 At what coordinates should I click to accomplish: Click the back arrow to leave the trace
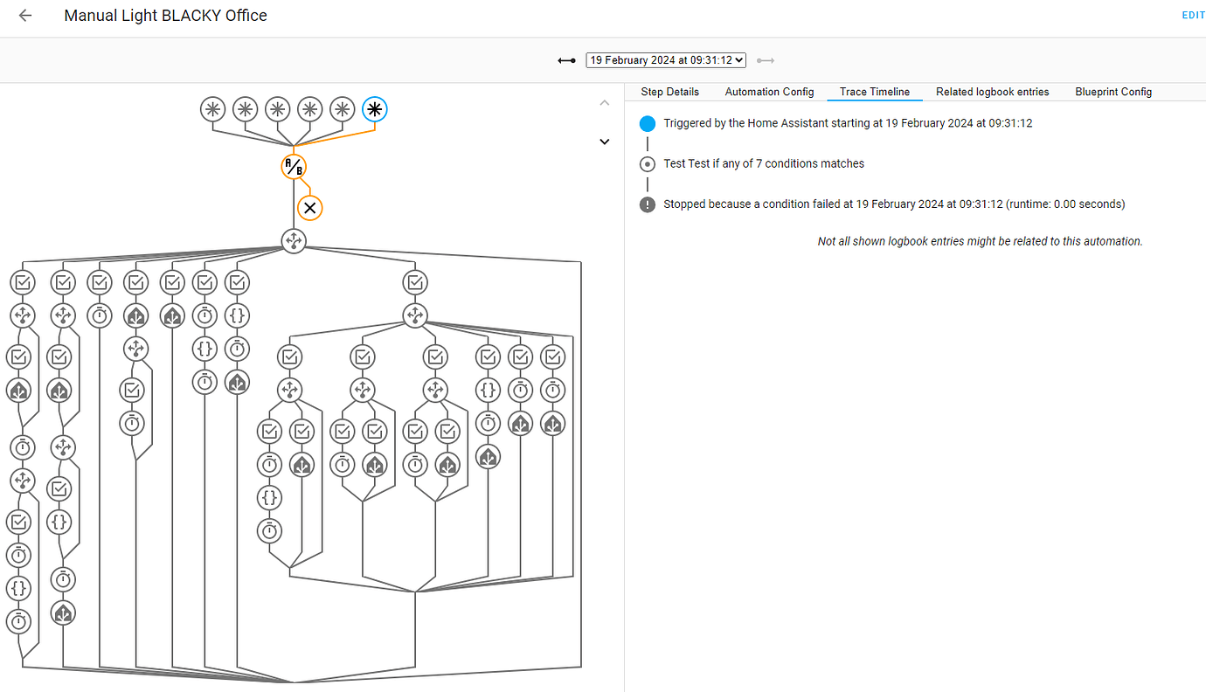[24, 15]
